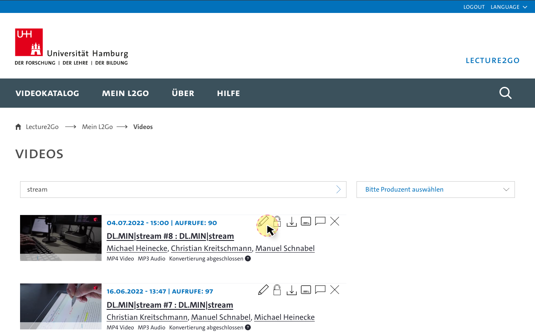Screen dimensions: 535x334
Task: Click Christian Kreitschmann under stream #7
Action: pos(147,317)
